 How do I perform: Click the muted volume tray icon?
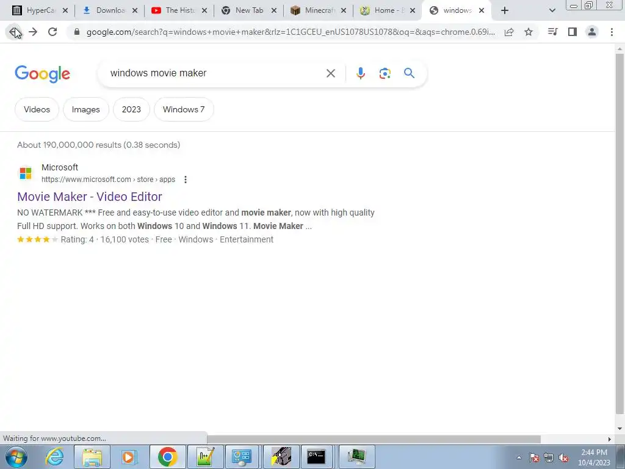pos(563,457)
